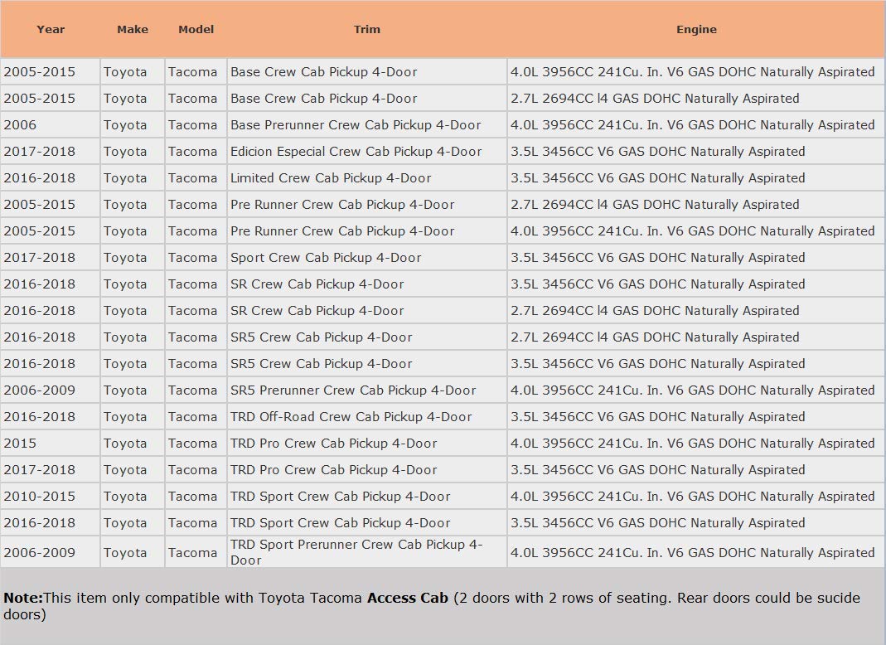Click engine cell in Limited Crew Cab row
This screenshot has width=886, height=645.
[695, 178]
